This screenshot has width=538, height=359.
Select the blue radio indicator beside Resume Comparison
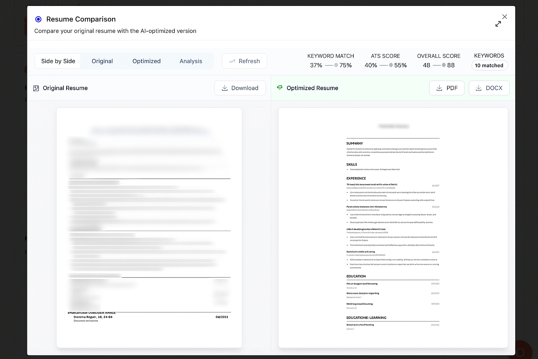(x=39, y=19)
